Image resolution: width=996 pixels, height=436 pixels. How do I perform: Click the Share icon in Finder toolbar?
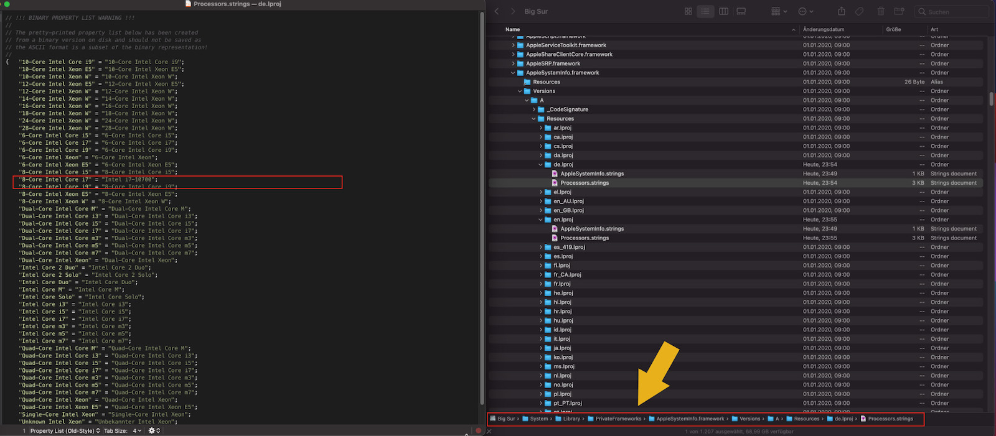842,11
